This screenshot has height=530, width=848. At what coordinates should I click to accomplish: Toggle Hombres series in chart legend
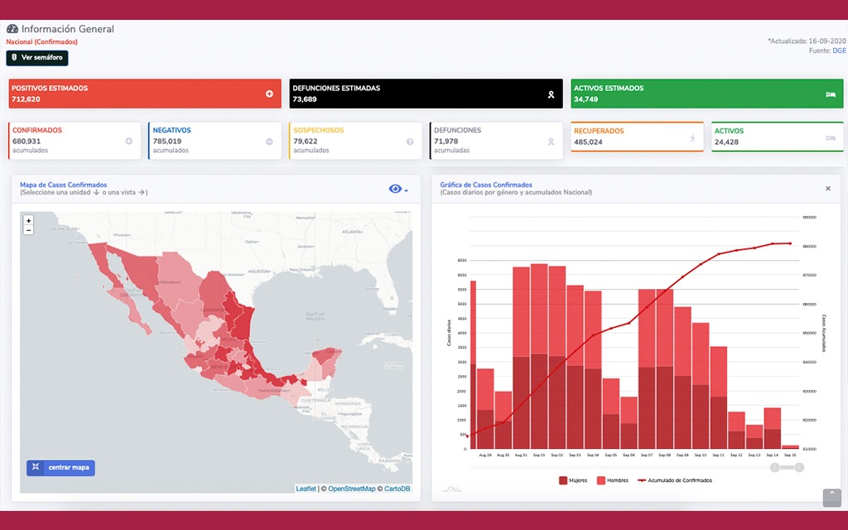point(612,480)
